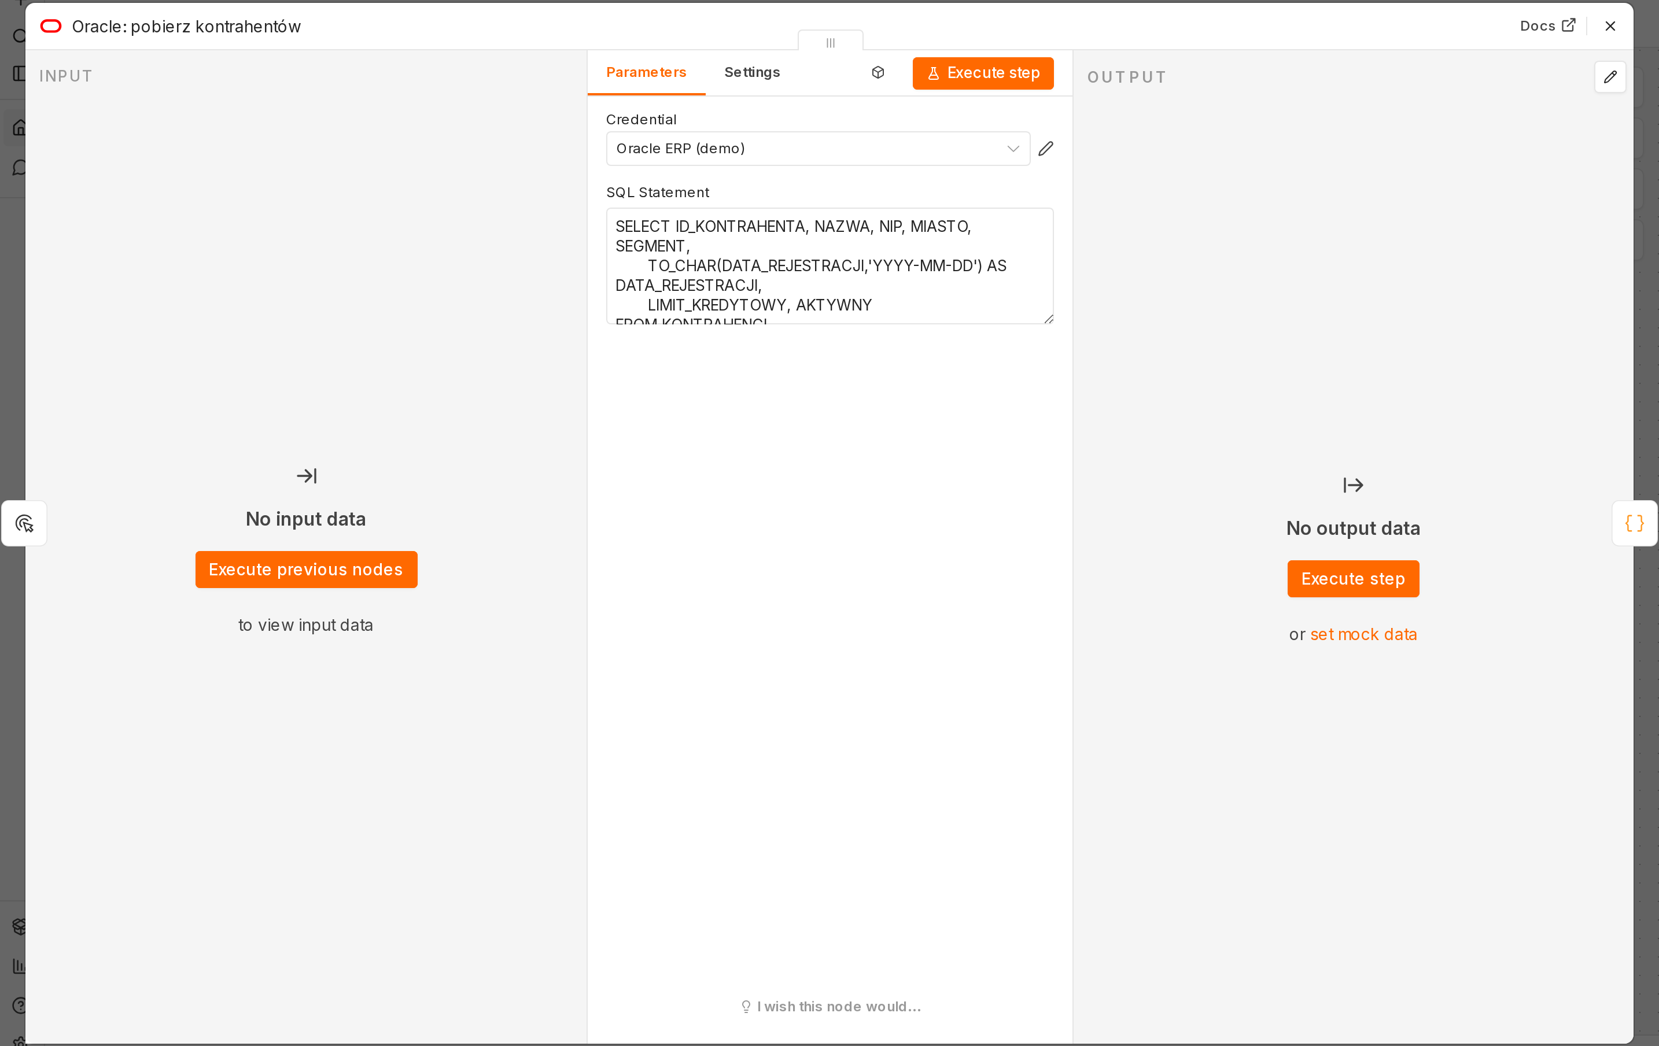Click the node version cube icon

(878, 72)
